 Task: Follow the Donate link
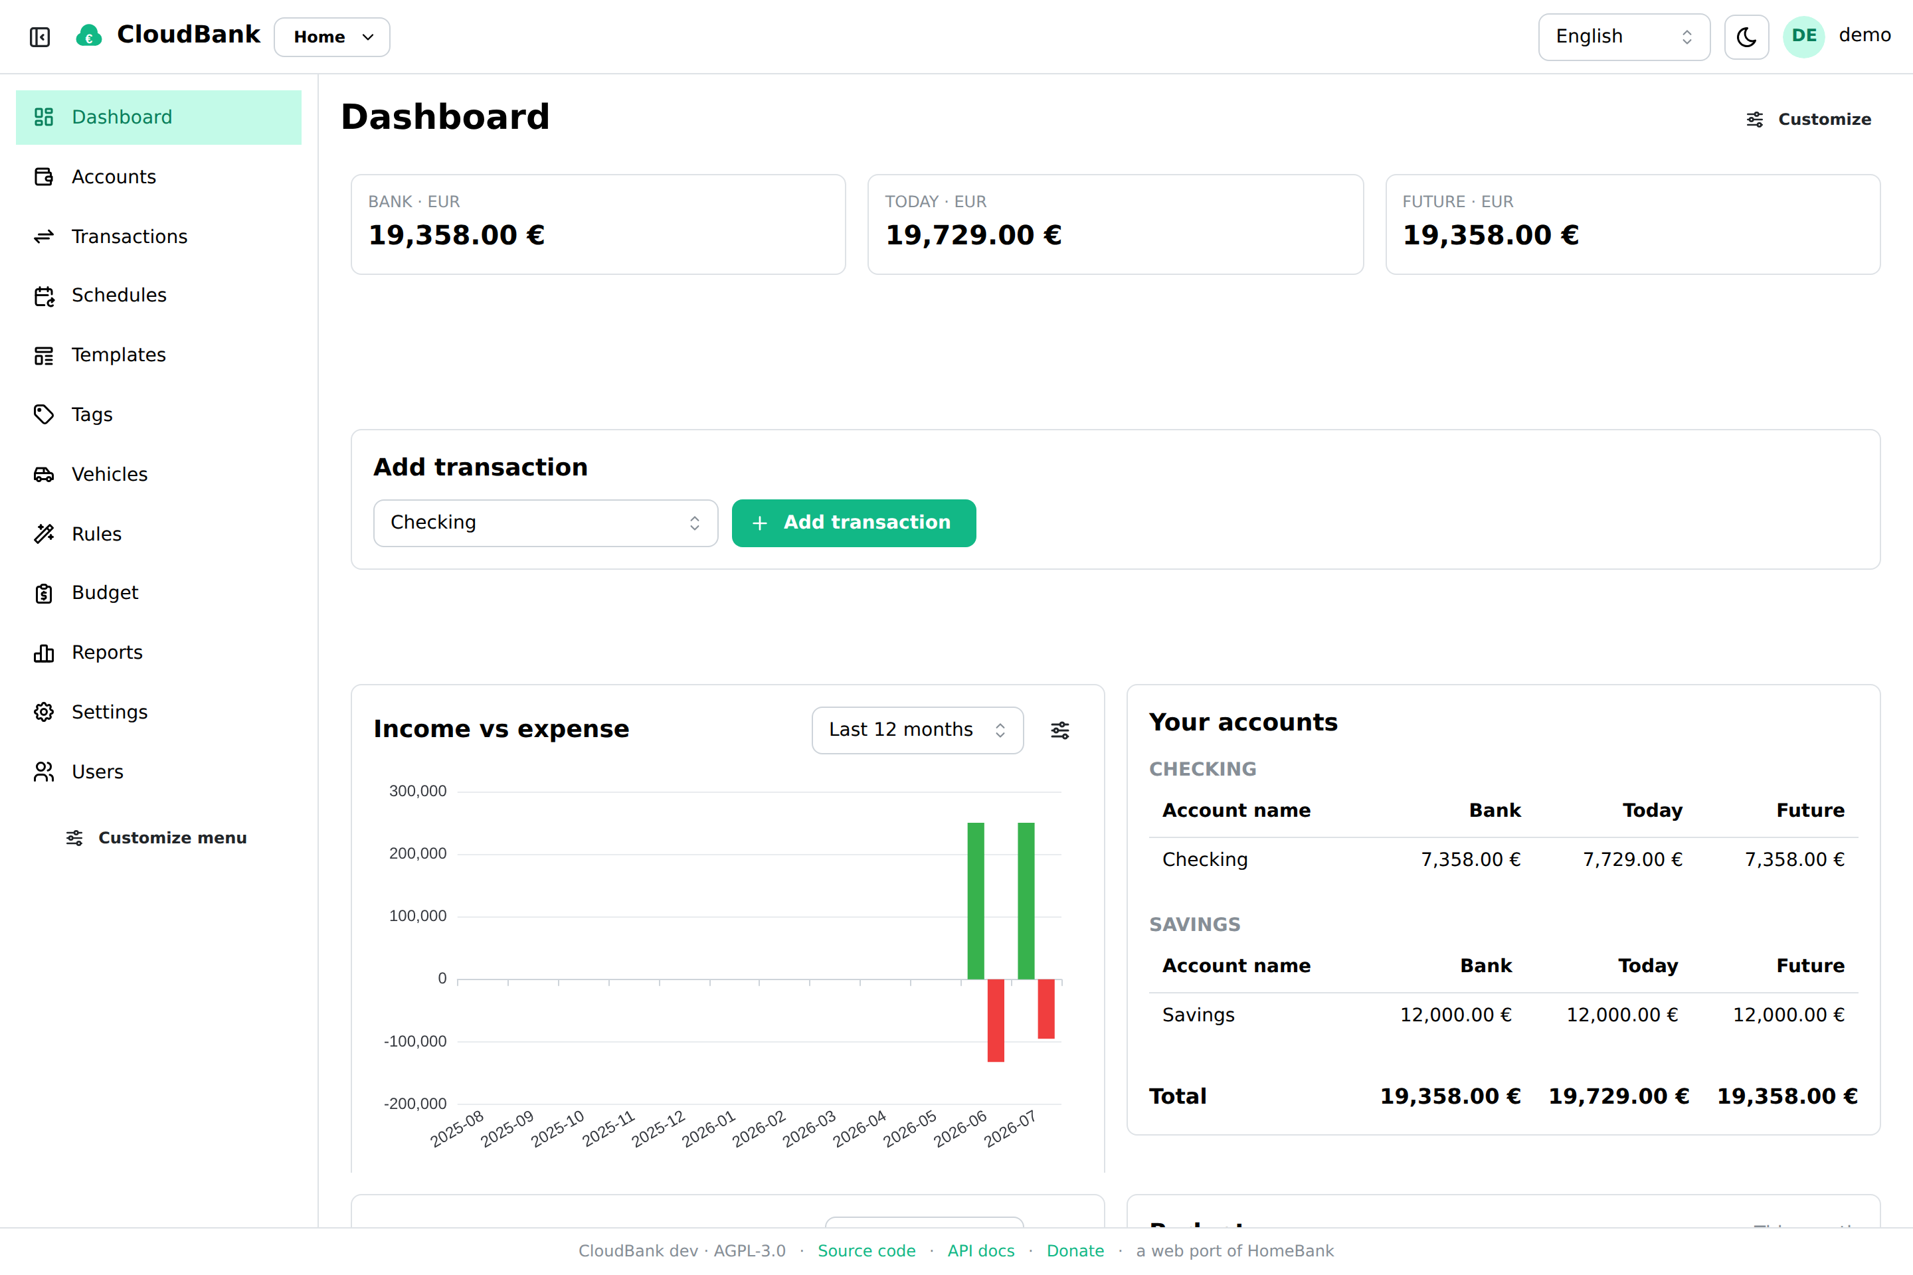point(1075,1250)
